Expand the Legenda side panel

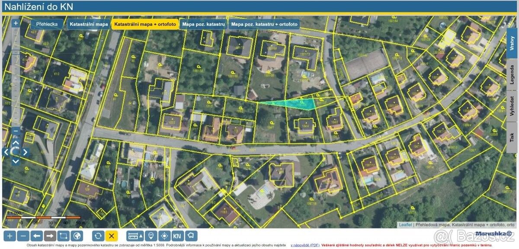[x=512, y=74]
